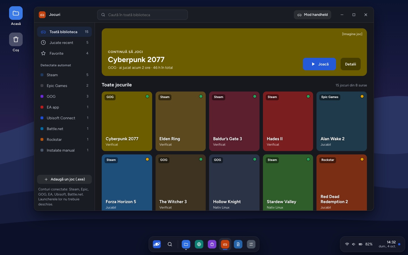Open the blue launcher icon in the dock
The height and width of the screenshot is (255, 408).
tap(157, 244)
